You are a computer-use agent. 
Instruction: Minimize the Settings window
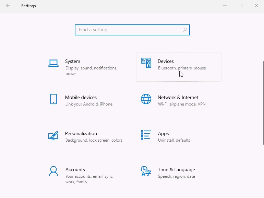(x=225, y=5)
